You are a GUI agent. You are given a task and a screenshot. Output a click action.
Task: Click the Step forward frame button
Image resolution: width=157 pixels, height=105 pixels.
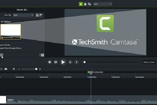(56, 62)
